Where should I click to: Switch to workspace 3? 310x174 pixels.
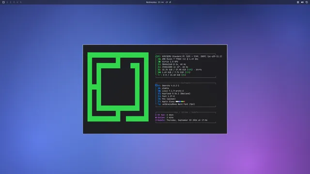pyautogui.click(x=14, y=2)
